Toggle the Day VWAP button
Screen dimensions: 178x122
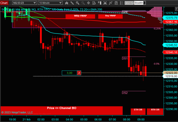click(x=111, y=16)
